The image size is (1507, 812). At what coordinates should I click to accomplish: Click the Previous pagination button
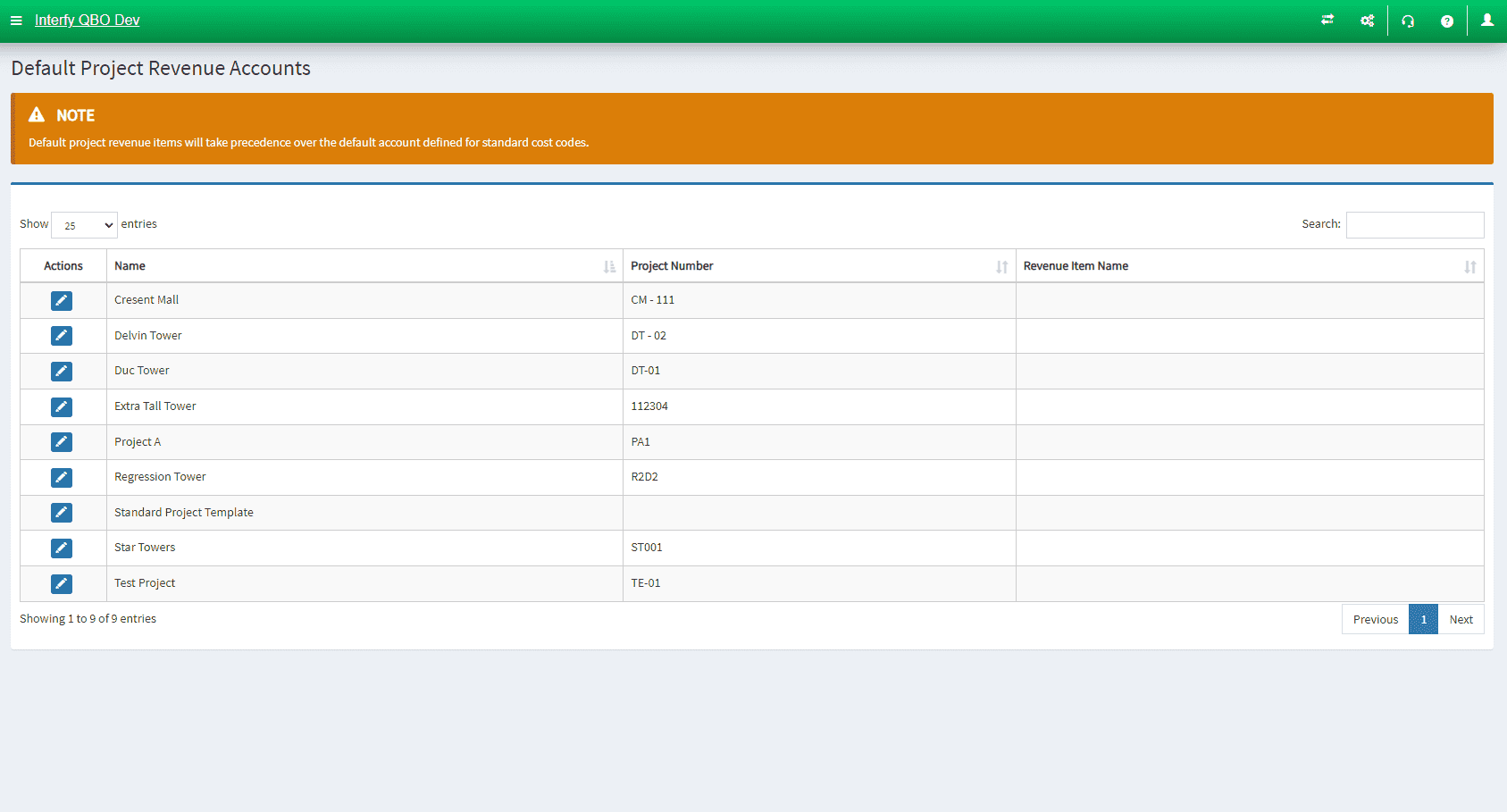point(1375,620)
